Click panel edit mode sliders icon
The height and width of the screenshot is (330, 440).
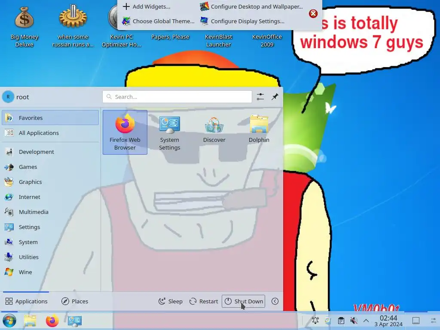click(434, 321)
